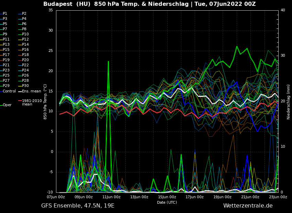Click the P1 legend entry

5,14
